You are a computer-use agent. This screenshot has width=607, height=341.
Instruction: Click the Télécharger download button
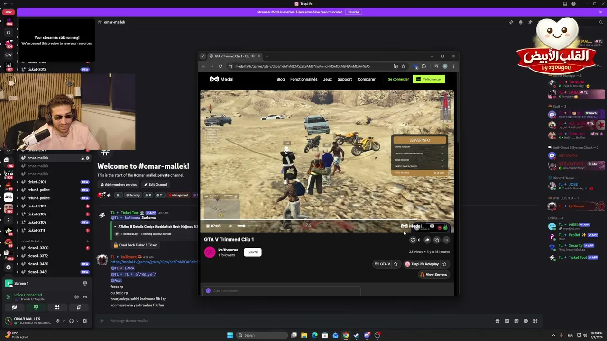tap(429, 79)
